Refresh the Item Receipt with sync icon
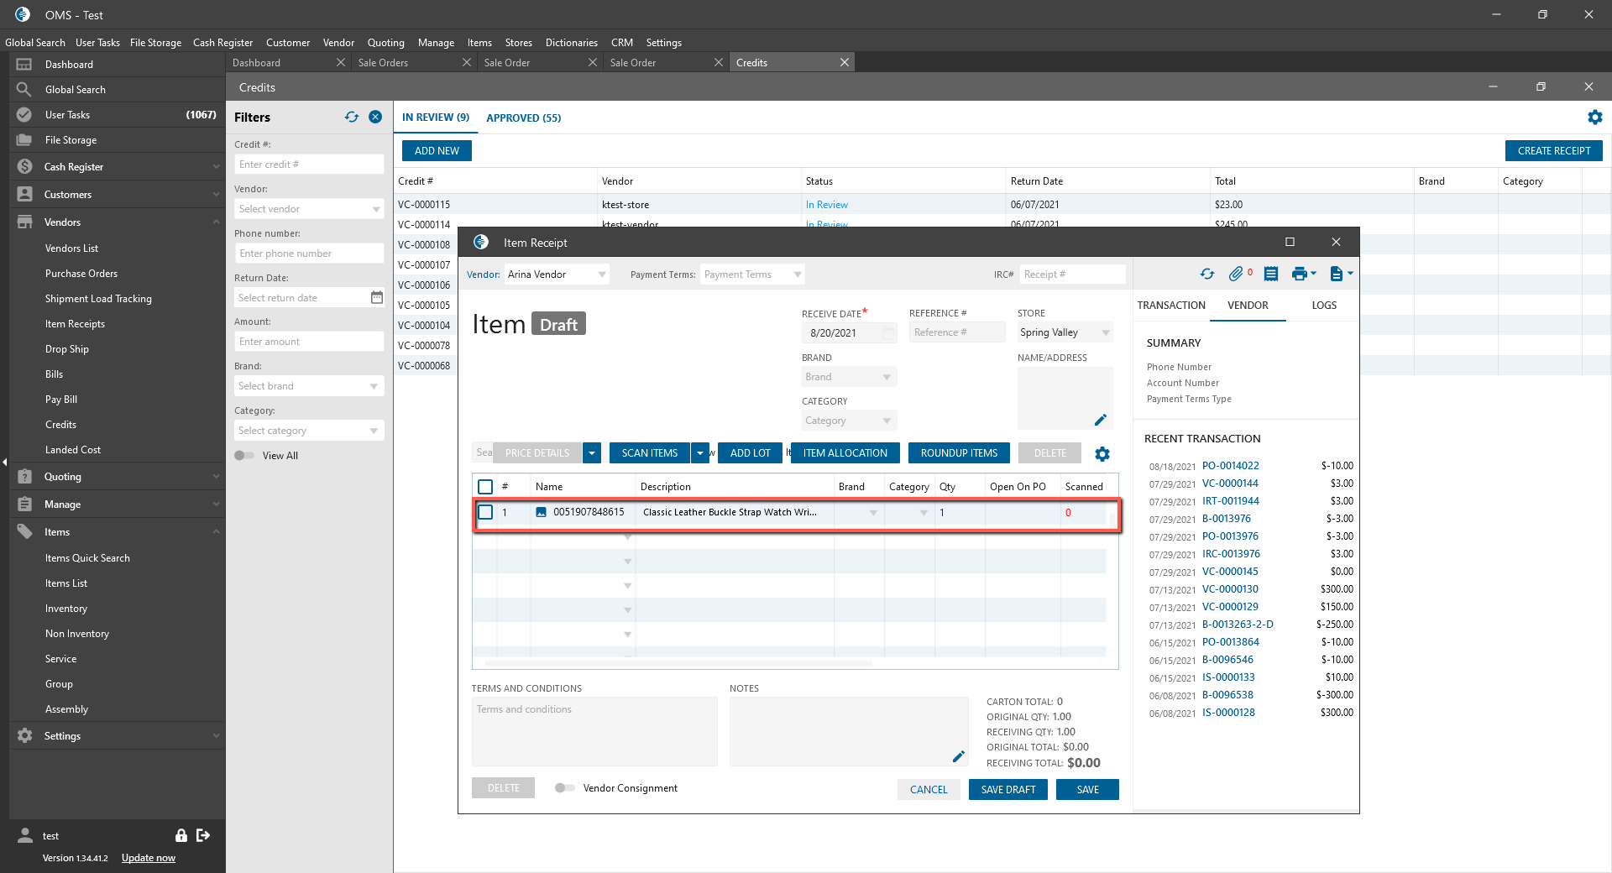 [x=1207, y=274]
